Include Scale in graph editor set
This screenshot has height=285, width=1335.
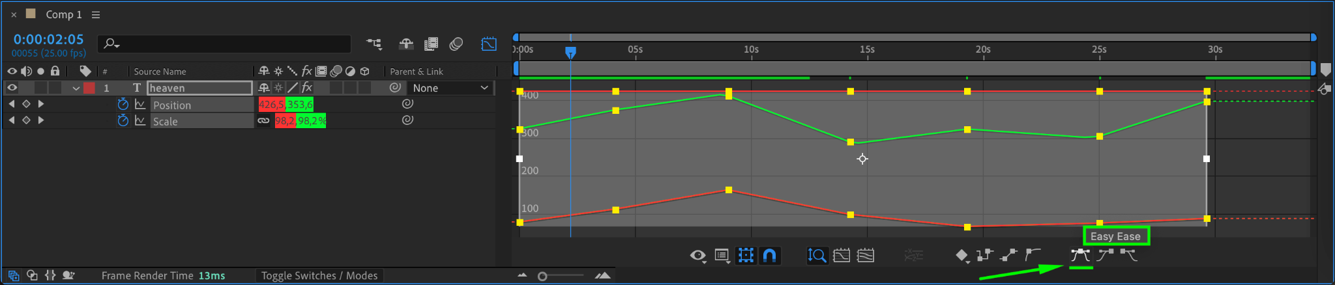[140, 120]
